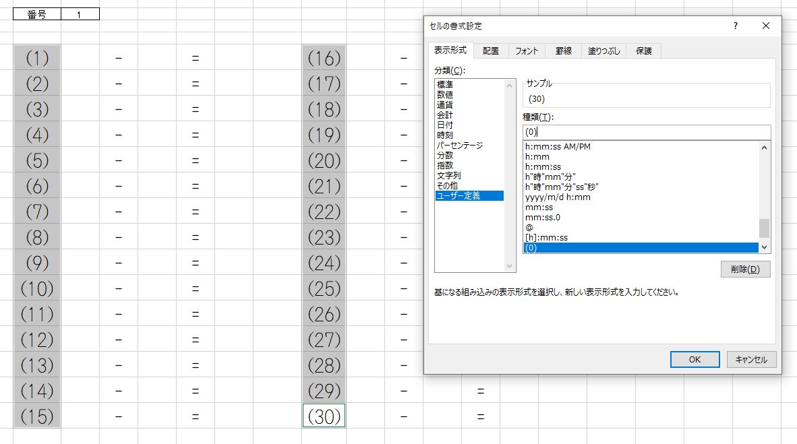Click the キャンセル button
This screenshot has width=797, height=444.
(750, 360)
